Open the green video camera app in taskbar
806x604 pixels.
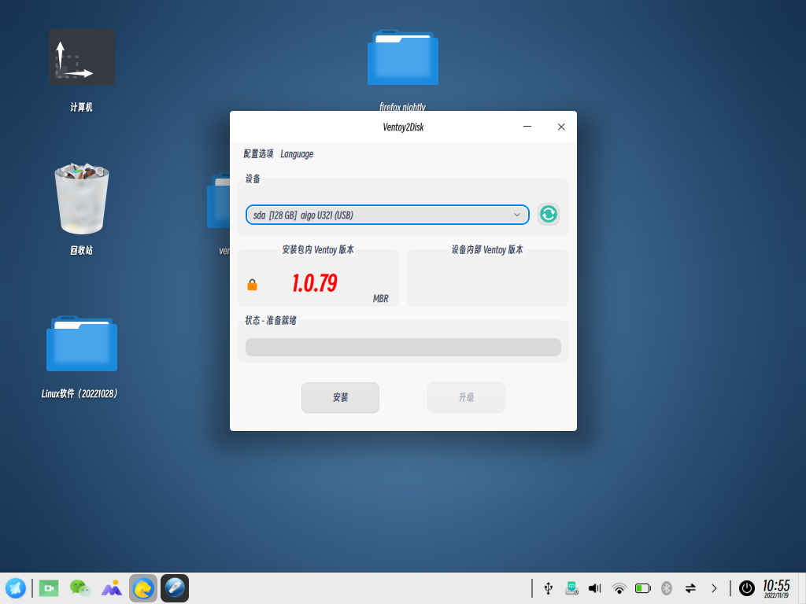[49, 588]
